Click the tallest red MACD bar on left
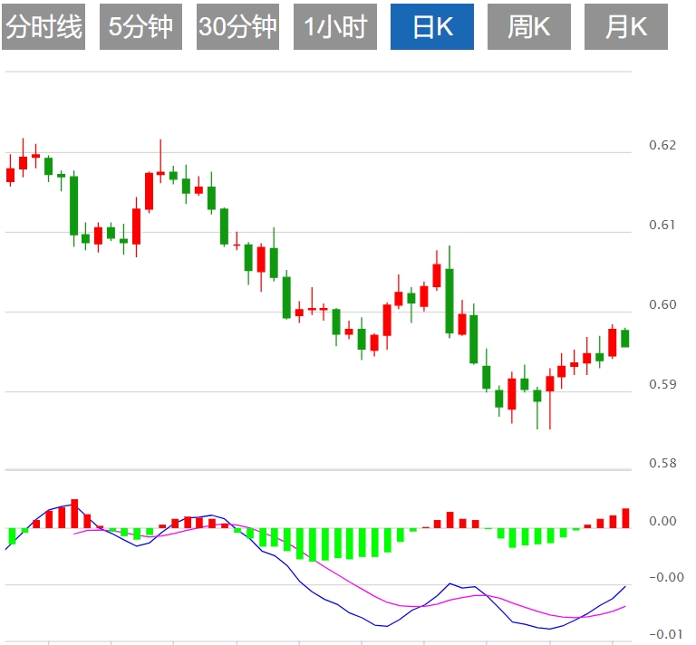 pyautogui.click(x=74, y=514)
